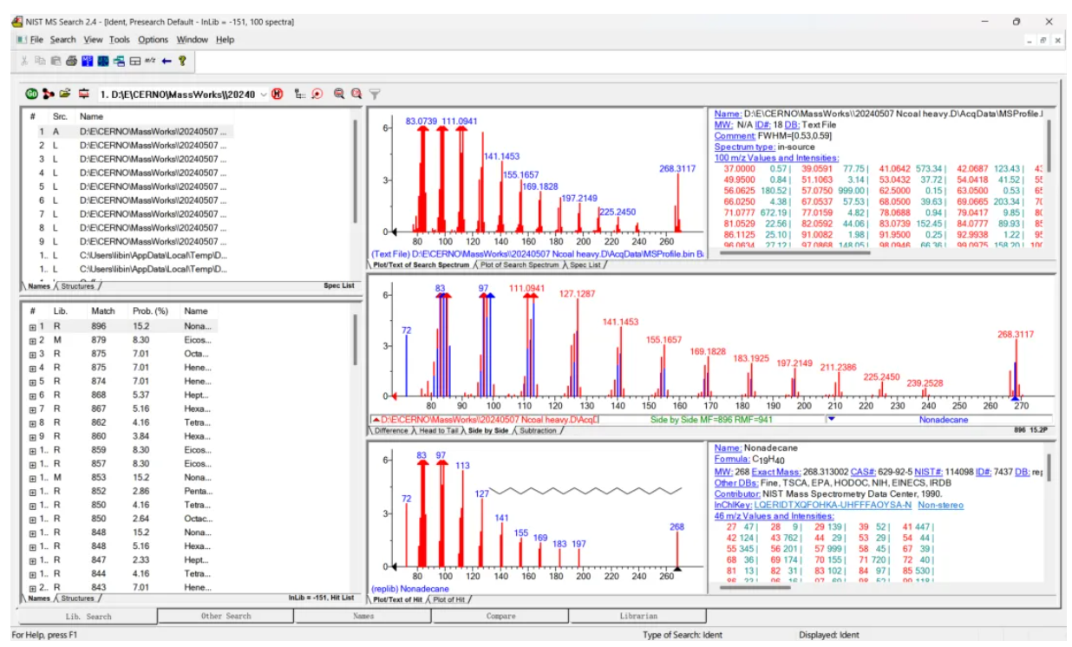Click the Cut scissors icon in the toolbar
Image resolution: width=1072 pixels, height=647 pixels.
tap(26, 61)
